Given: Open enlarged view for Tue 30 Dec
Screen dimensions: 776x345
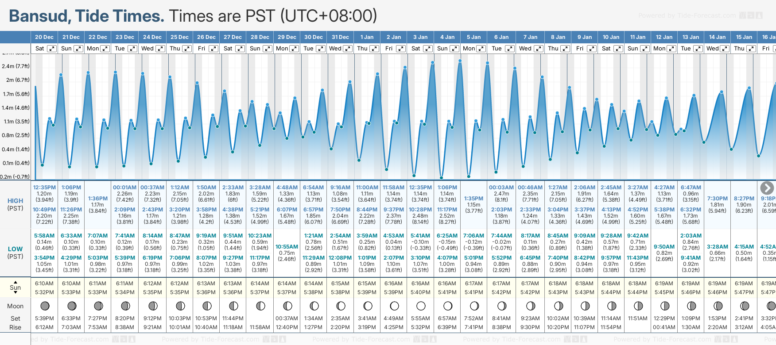Looking at the screenshot, I should pyautogui.click(x=321, y=49).
